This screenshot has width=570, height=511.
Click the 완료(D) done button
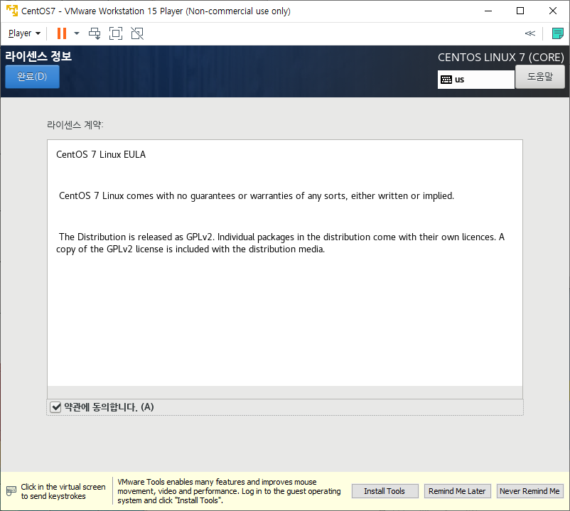pos(33,77)
